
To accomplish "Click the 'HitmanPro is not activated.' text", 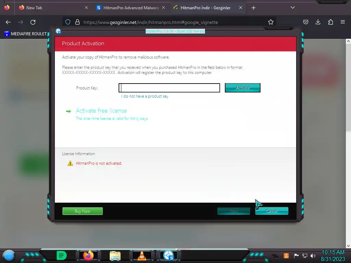I will [x=99, y=163].
